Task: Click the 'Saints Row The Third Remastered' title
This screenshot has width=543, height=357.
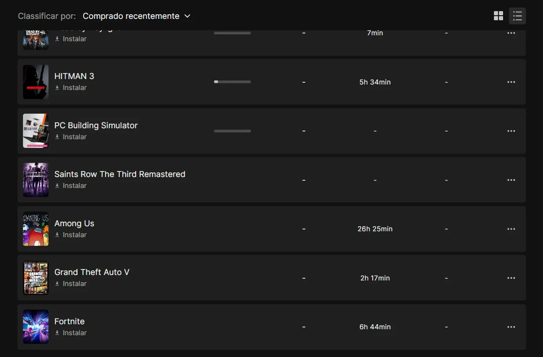Action: (120, 174)
